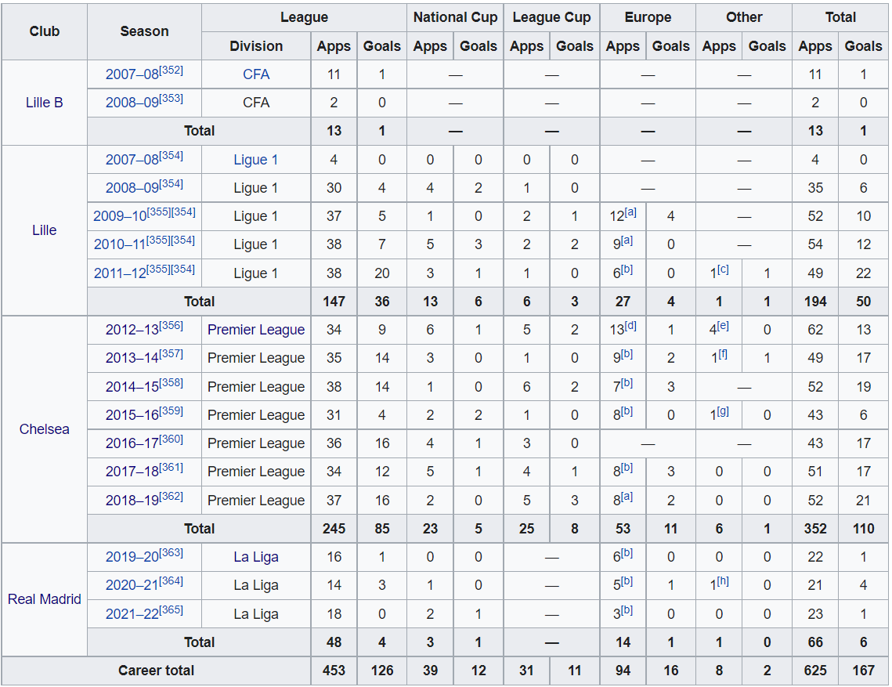Open Chelsea 2013–14 season link
Viewport: 892px width, 687px height.
[x=132, y=358]
